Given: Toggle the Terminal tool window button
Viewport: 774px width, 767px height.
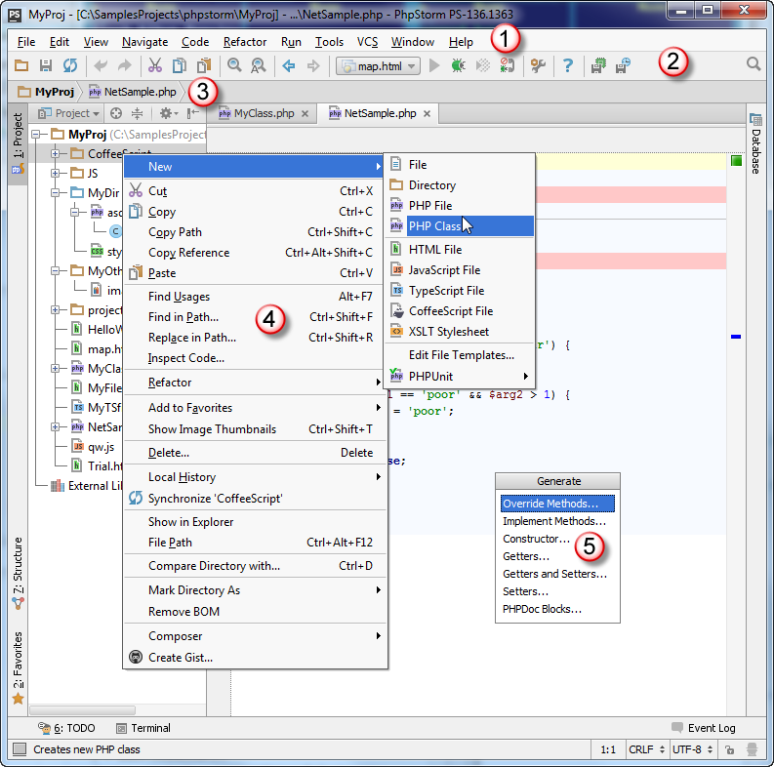Looking at the screenshot, I should coord(143,728).
